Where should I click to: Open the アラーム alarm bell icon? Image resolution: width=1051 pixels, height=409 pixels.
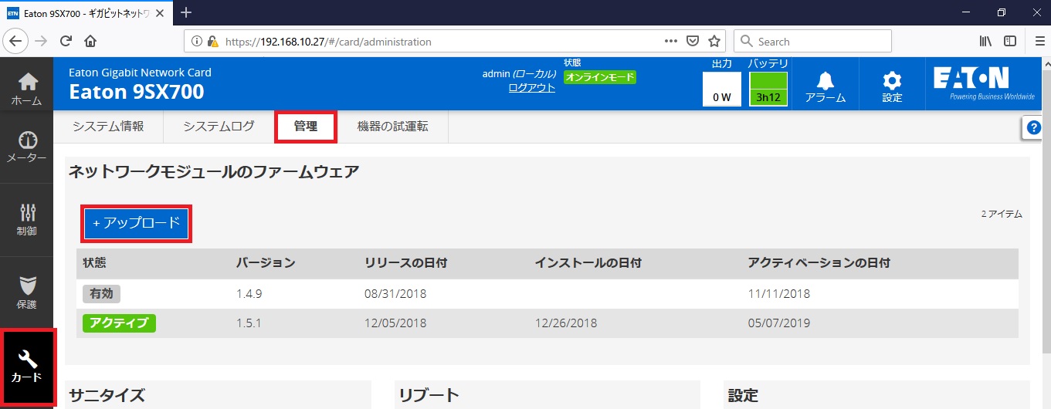826,86
